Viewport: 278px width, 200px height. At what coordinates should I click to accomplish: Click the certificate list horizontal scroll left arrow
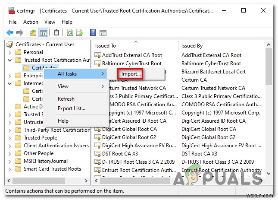[96, 181]
